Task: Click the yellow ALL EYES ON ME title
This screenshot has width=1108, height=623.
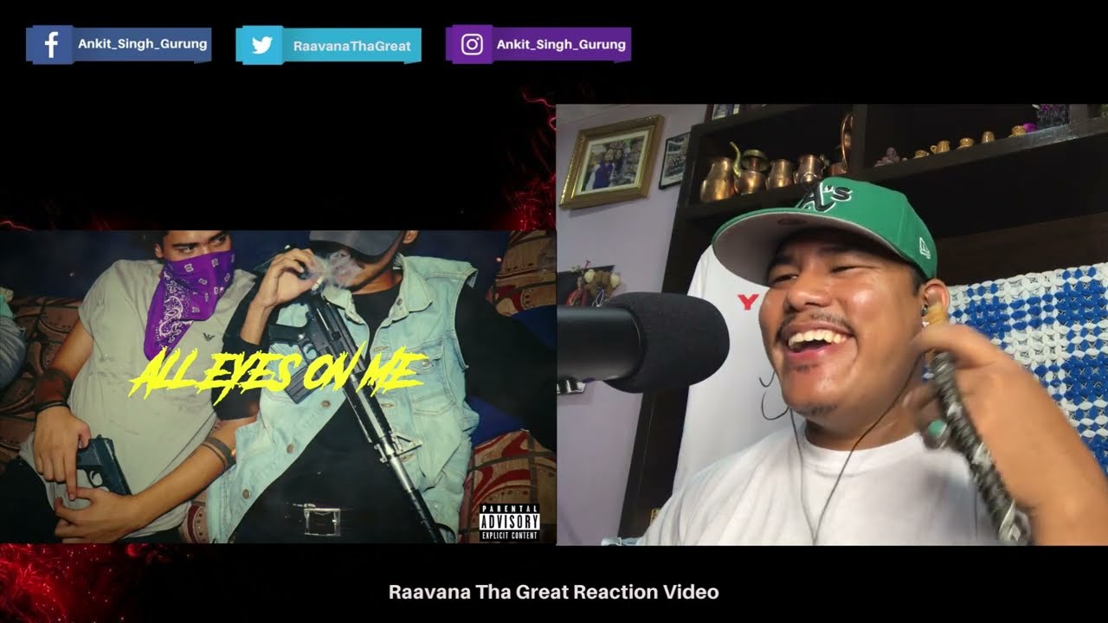Action: [x=277, y=374]
